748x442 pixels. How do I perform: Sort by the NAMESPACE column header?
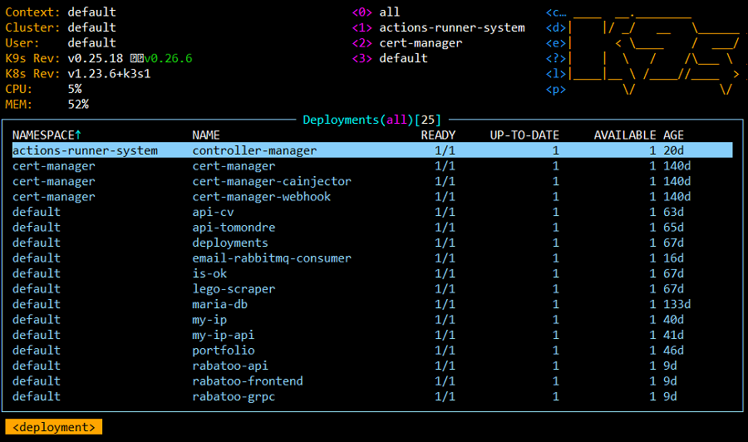[47, 135]
